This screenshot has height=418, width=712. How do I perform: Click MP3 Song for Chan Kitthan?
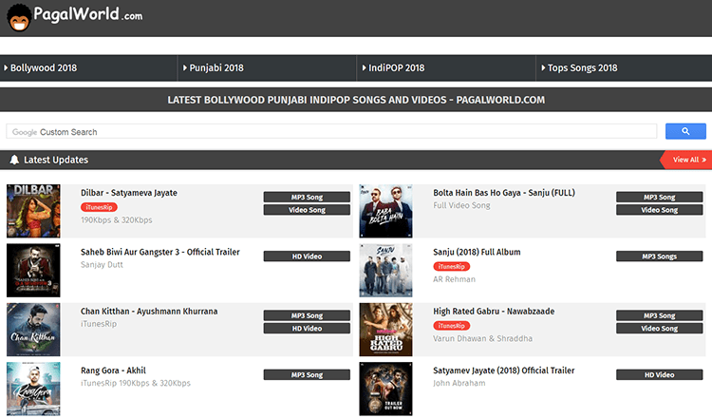(307, 315)
